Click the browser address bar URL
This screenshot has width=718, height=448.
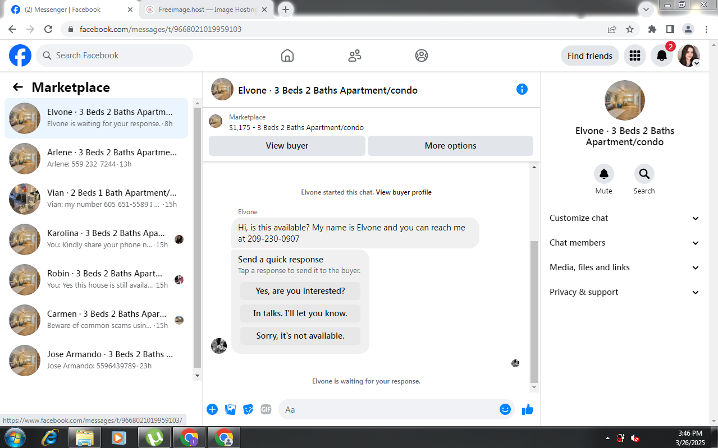[x=161, y=29]
